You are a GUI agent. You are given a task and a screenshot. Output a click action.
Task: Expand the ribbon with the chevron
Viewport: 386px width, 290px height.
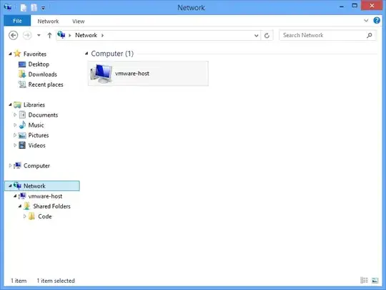[366, 21]
